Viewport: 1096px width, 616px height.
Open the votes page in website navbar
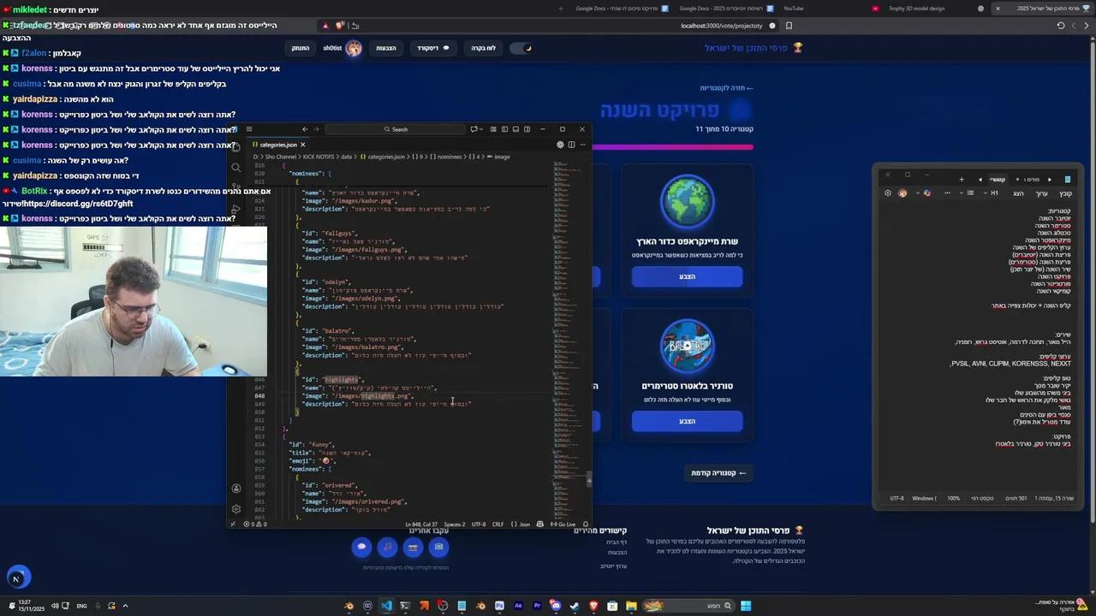386,48
